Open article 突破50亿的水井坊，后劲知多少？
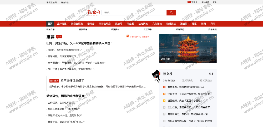The height and width of the screenshot is (127, 263). coord(65,115)
